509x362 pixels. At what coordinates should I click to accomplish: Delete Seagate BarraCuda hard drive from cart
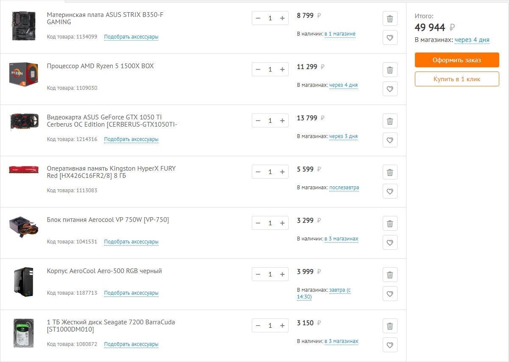coord(390,326)
